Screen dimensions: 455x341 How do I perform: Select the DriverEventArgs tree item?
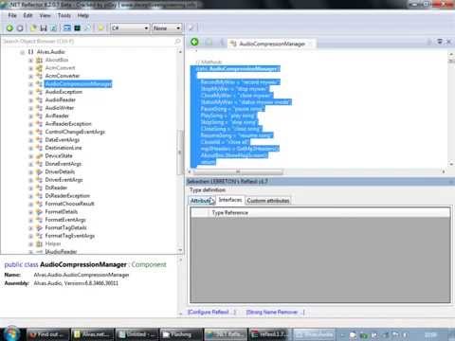coord(64,180)
